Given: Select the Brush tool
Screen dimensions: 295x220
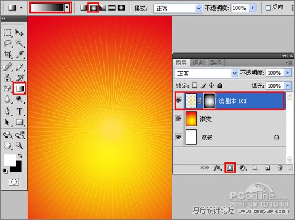Looking at the screenshot, I should click(x=19, y=67).
